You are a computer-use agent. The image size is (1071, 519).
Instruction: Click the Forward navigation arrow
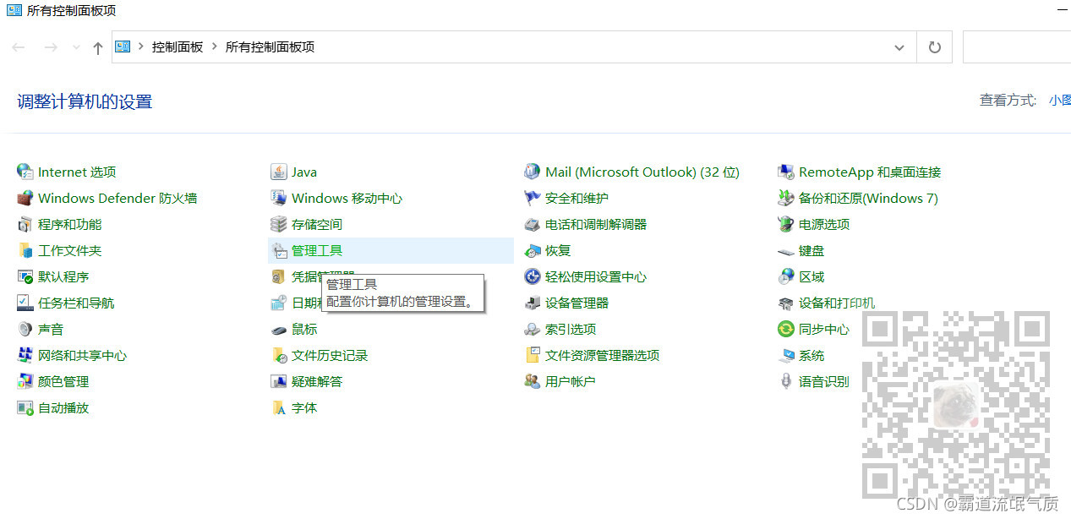pyautogui.click(x=51, y=47)
